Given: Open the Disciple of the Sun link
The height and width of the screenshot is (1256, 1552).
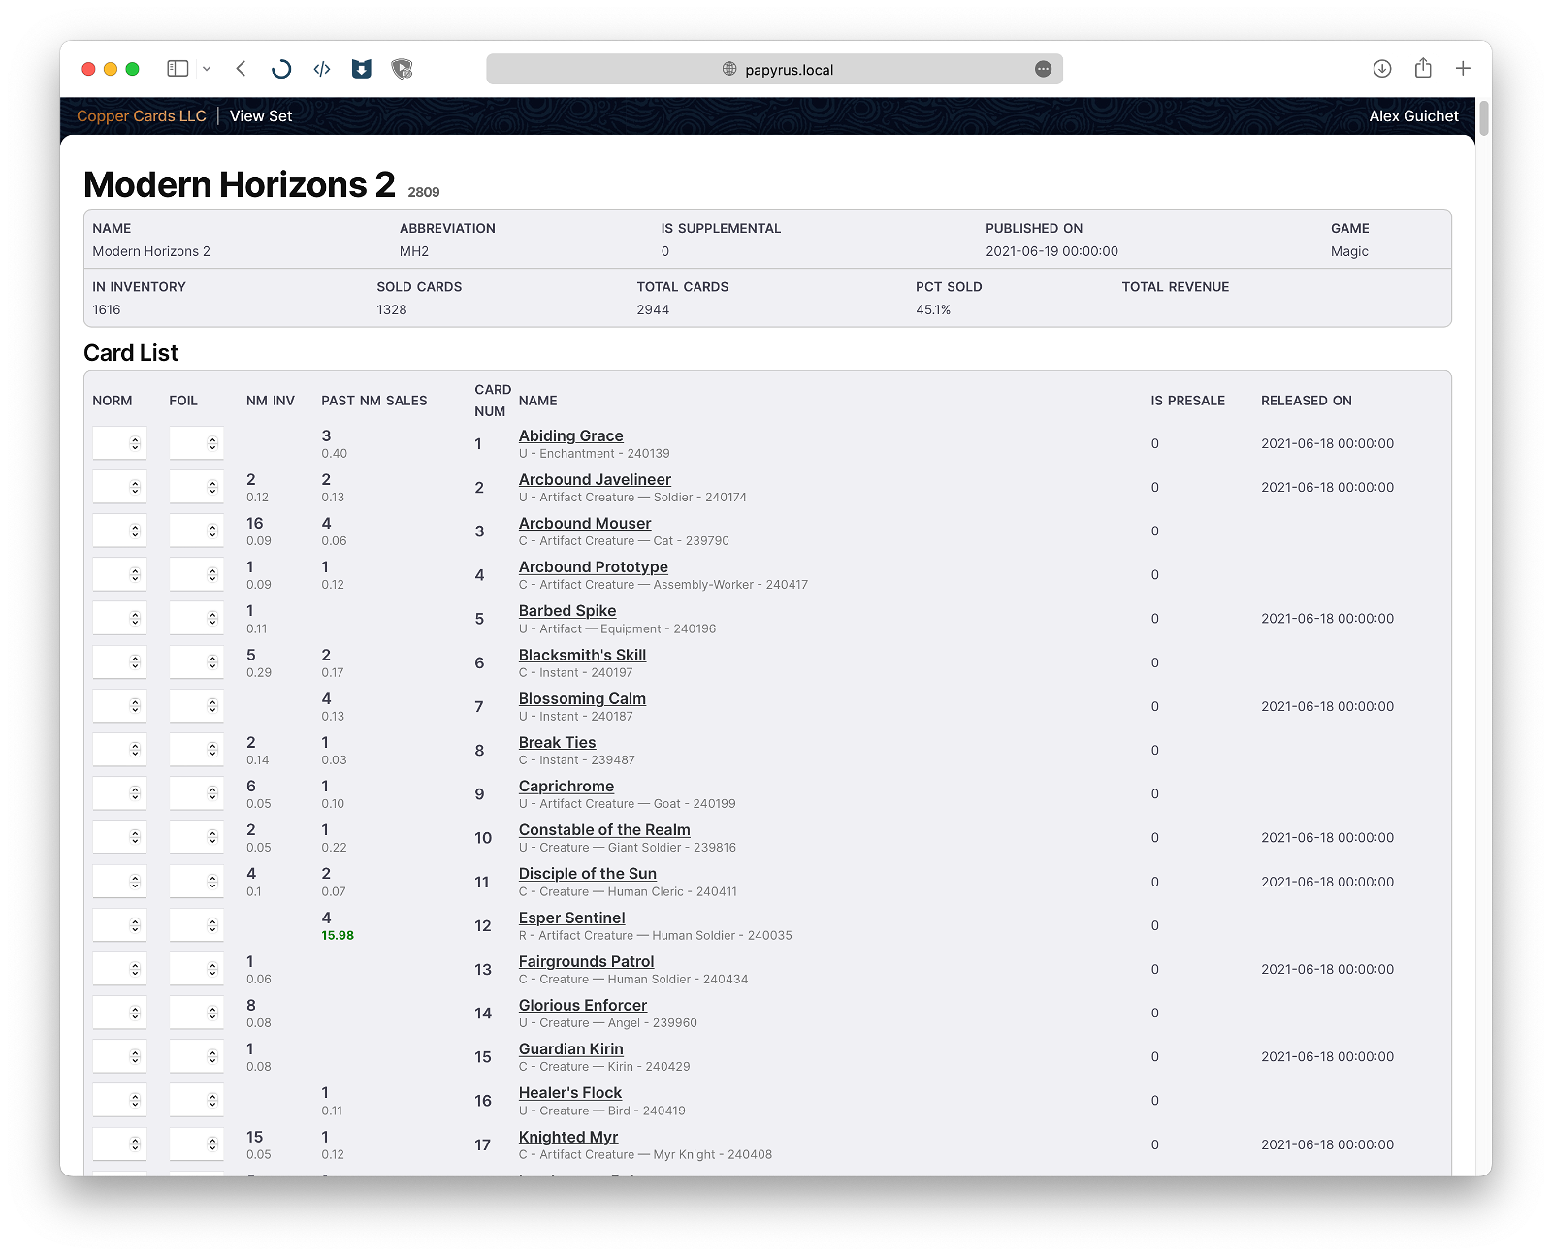Looking at the screenshot, I should (588, 873).
